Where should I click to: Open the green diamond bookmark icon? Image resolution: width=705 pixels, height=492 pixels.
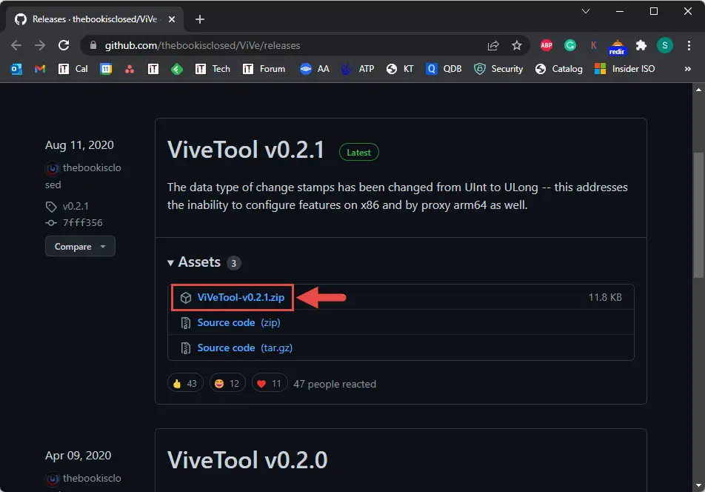click(177, 69)
